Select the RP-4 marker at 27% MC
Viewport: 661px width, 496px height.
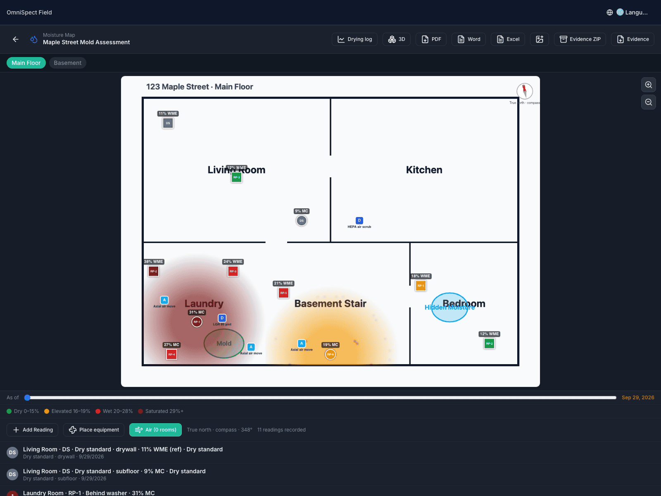pyautogui.click(x=171, y=355)
